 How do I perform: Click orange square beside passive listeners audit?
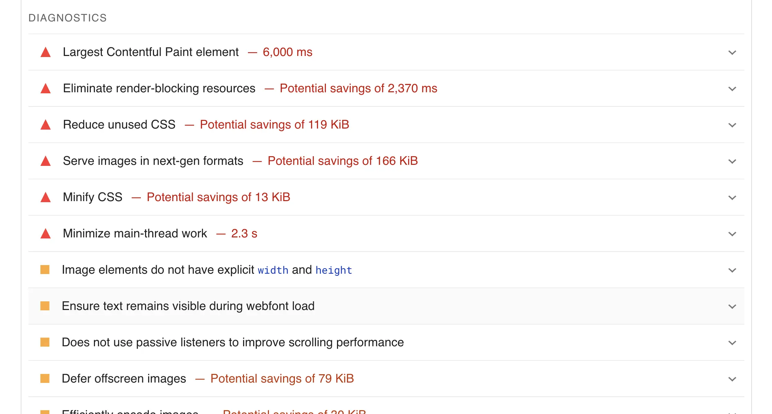(x=45, y=342)
